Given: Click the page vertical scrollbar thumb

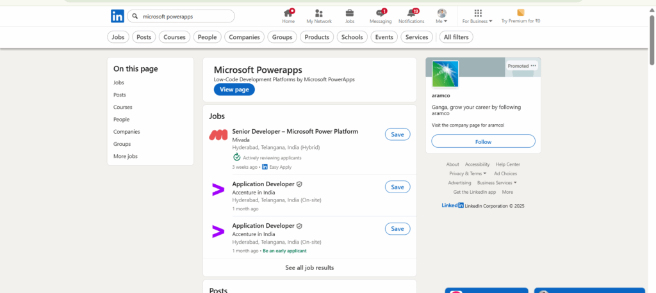Looking at the screenshot, I should [652, 39].
